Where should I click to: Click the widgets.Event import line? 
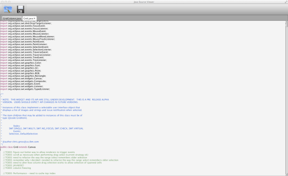pyautogui.click(x=20, y=84)
